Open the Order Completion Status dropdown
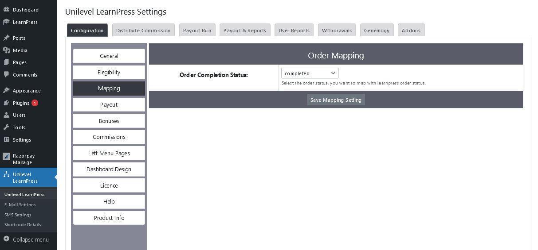 tap(310, 73)
